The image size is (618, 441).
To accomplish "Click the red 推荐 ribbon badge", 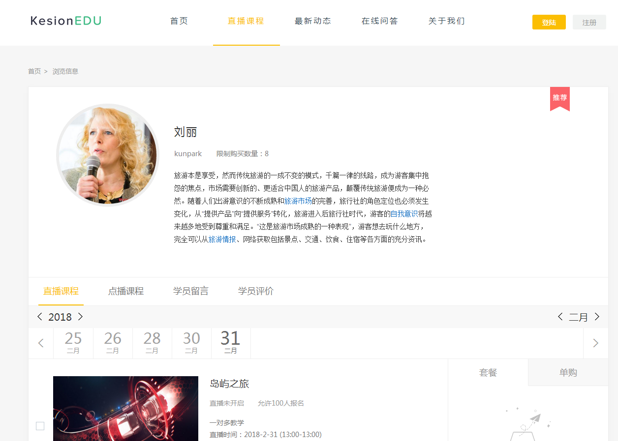I will coord(559,98).
